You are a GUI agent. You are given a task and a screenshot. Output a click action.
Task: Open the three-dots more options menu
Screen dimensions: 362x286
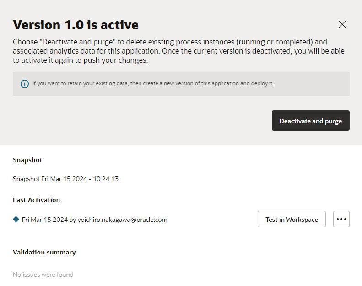point(341,219)
